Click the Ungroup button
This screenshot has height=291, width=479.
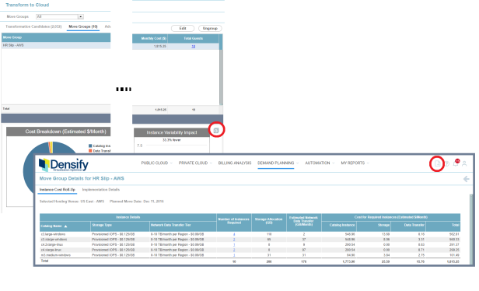(210, 29)
